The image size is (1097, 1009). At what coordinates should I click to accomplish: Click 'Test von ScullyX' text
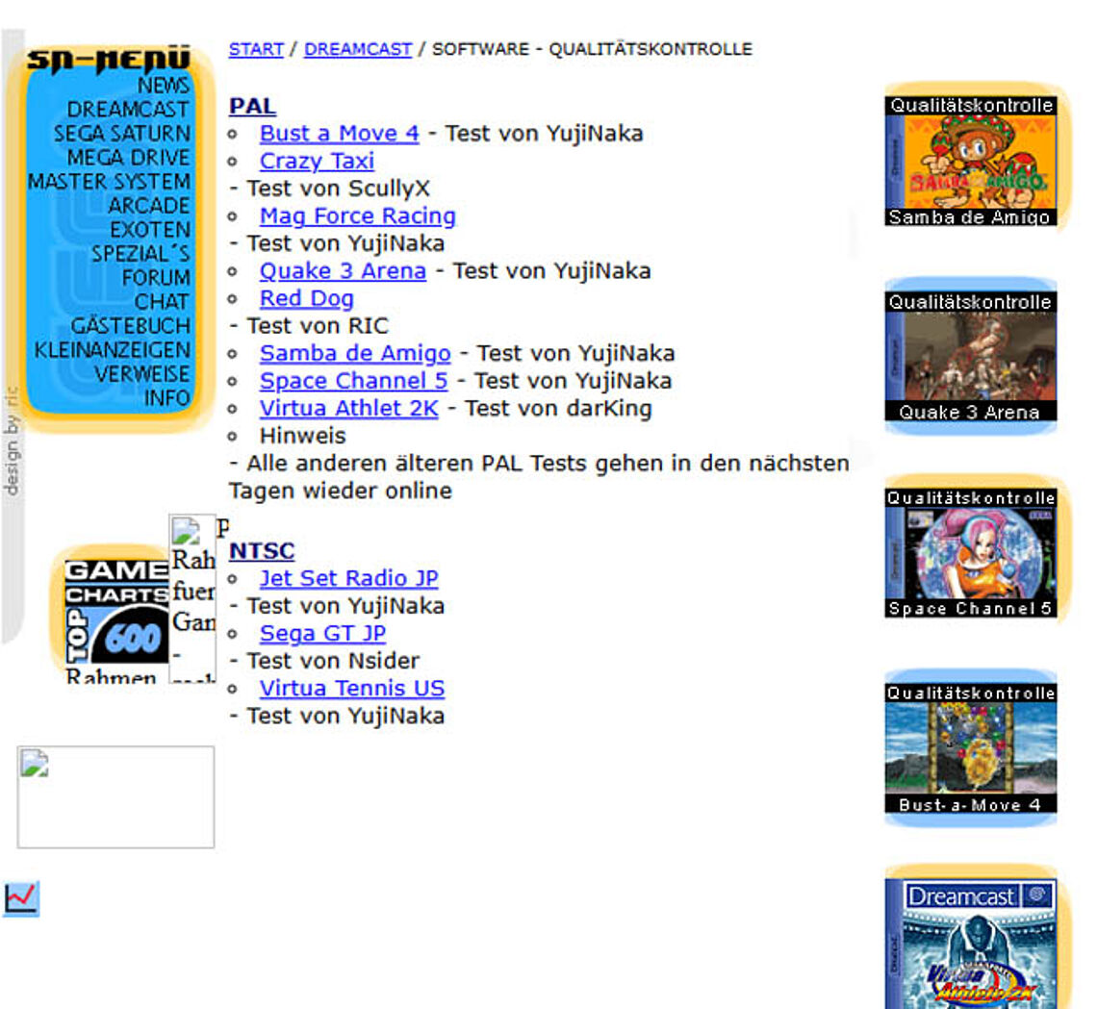[338, 189]
